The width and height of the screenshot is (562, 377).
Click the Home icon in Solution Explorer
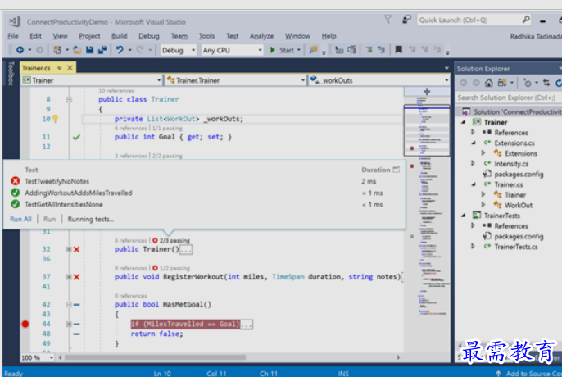[488, 83]
